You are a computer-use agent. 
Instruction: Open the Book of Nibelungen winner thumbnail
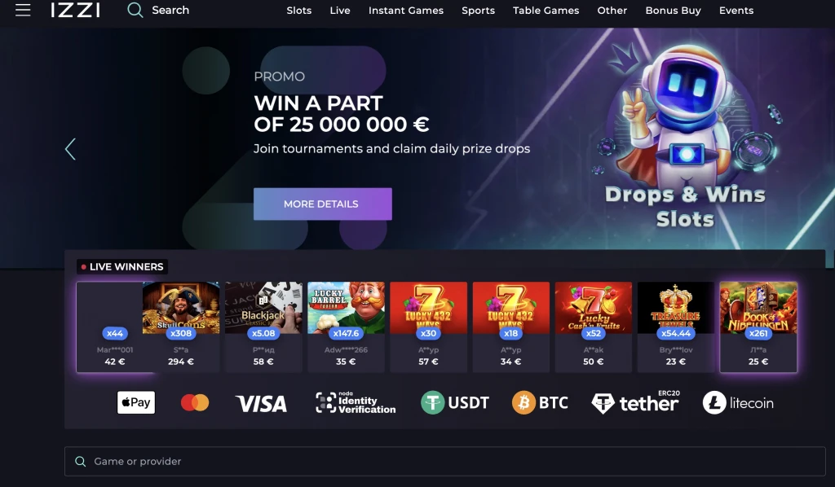[758, 308]
